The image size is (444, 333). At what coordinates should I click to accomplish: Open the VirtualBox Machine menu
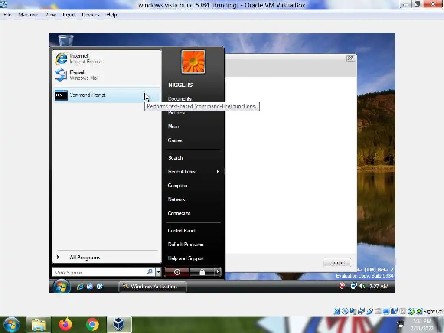tap(28, 15)
